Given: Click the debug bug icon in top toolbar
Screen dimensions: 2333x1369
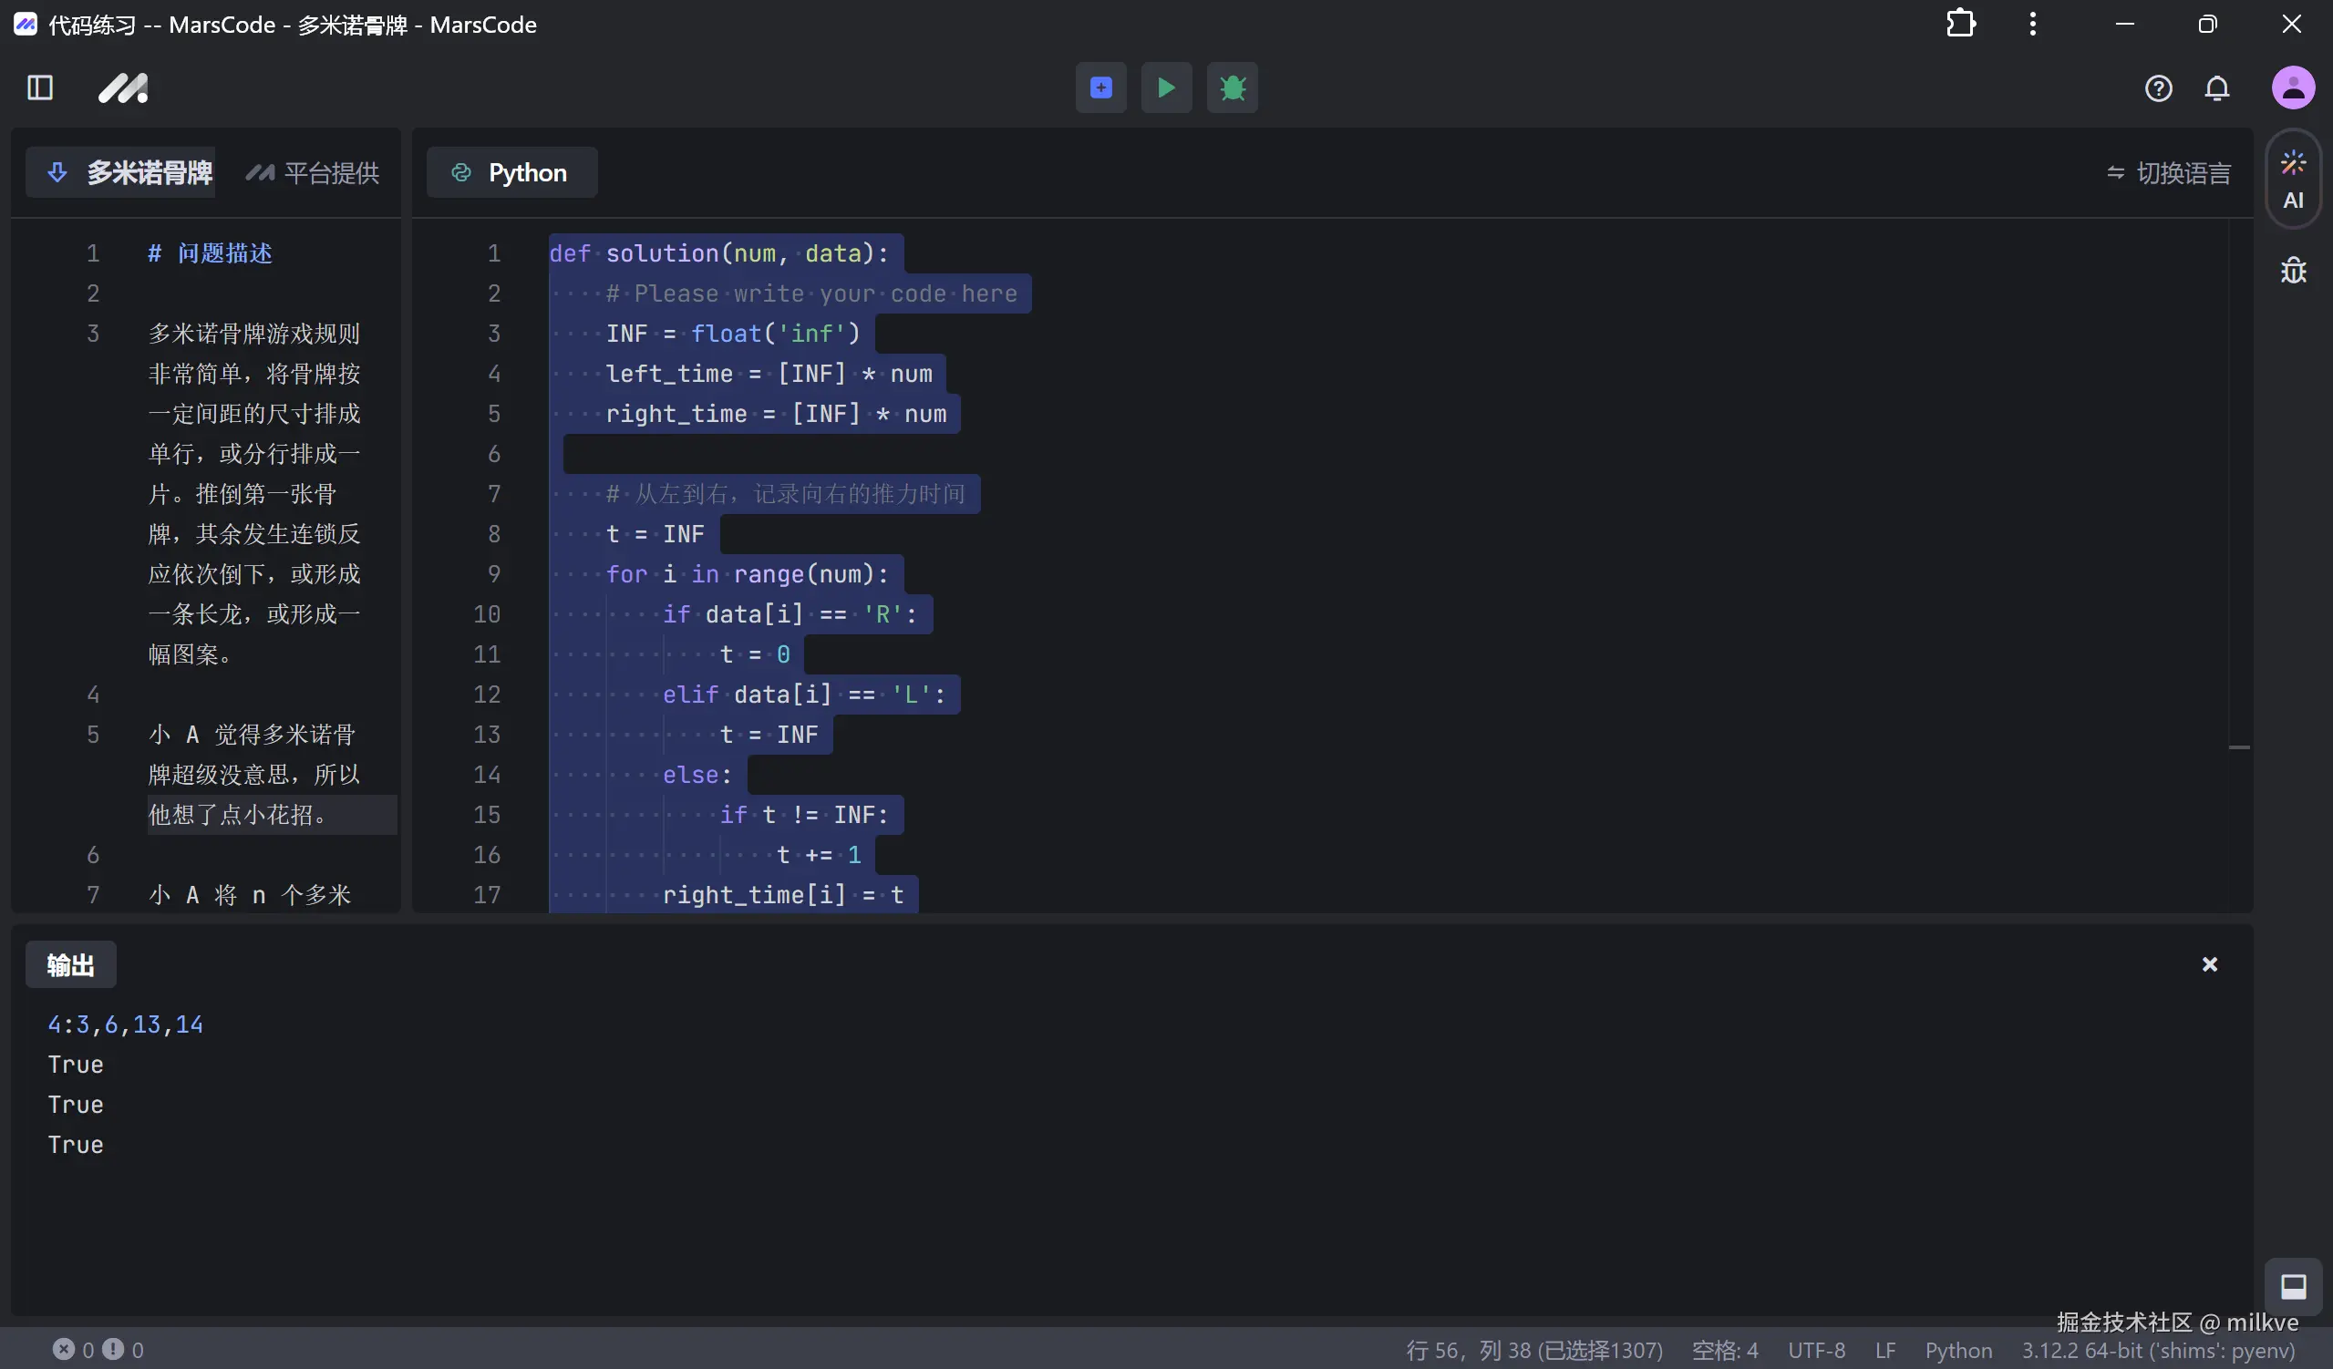Looking at the screenshot, I should click(1232, 87).
